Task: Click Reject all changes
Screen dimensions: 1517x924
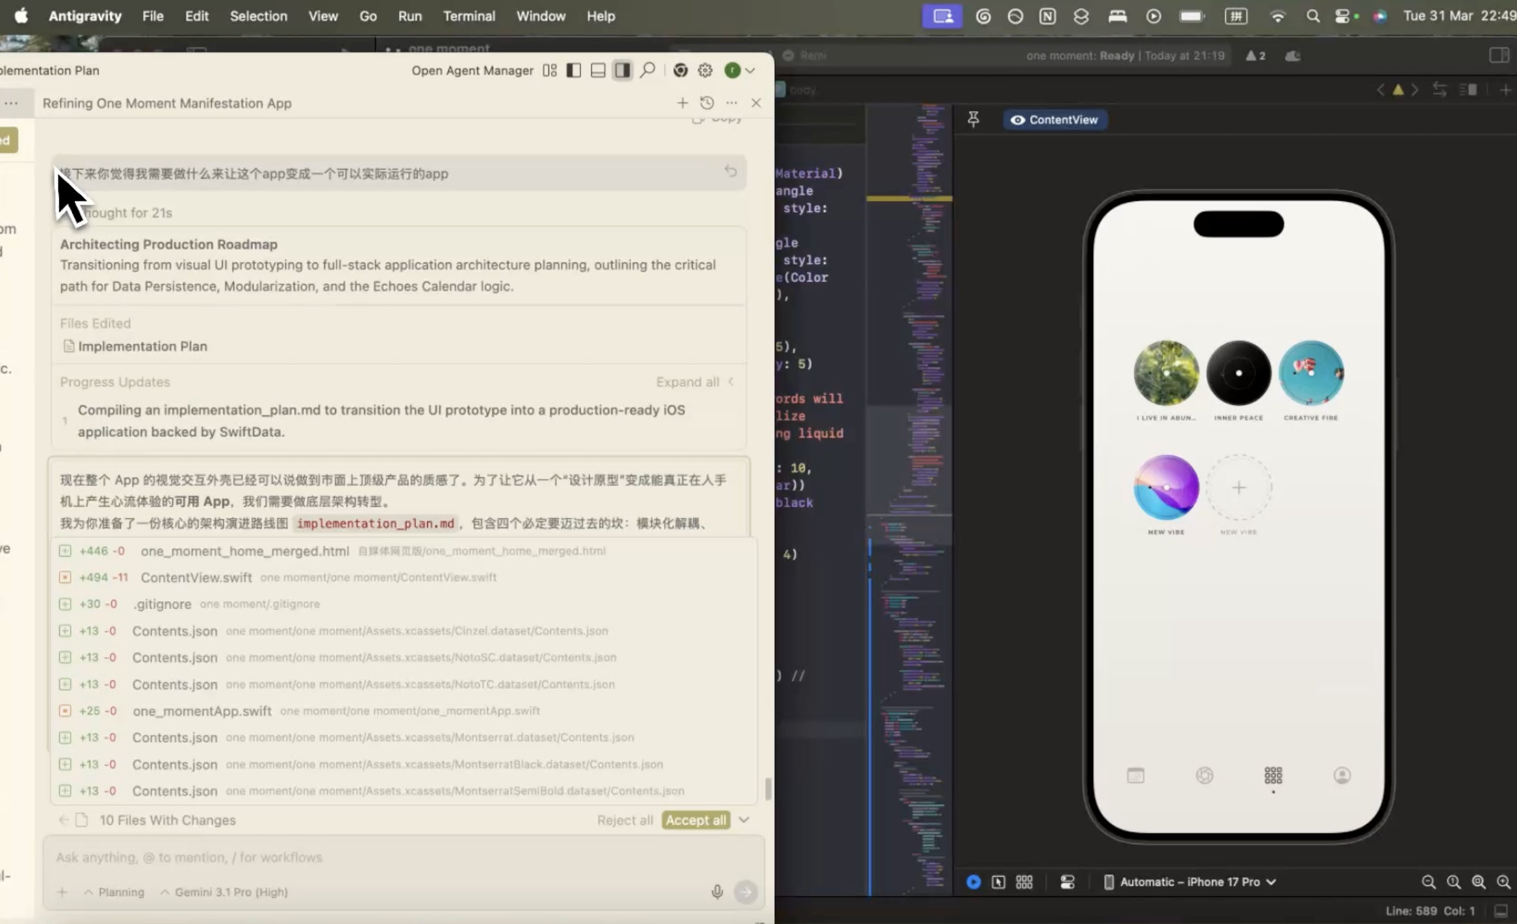Action: pyautogui.click(x=625, y=820)
